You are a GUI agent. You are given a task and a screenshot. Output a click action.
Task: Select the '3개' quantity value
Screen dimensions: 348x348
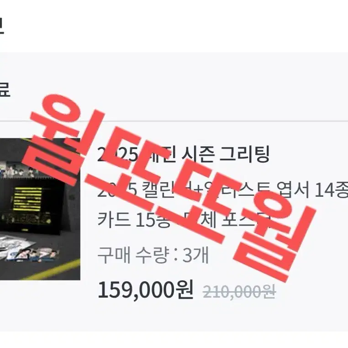coord(195,255)
